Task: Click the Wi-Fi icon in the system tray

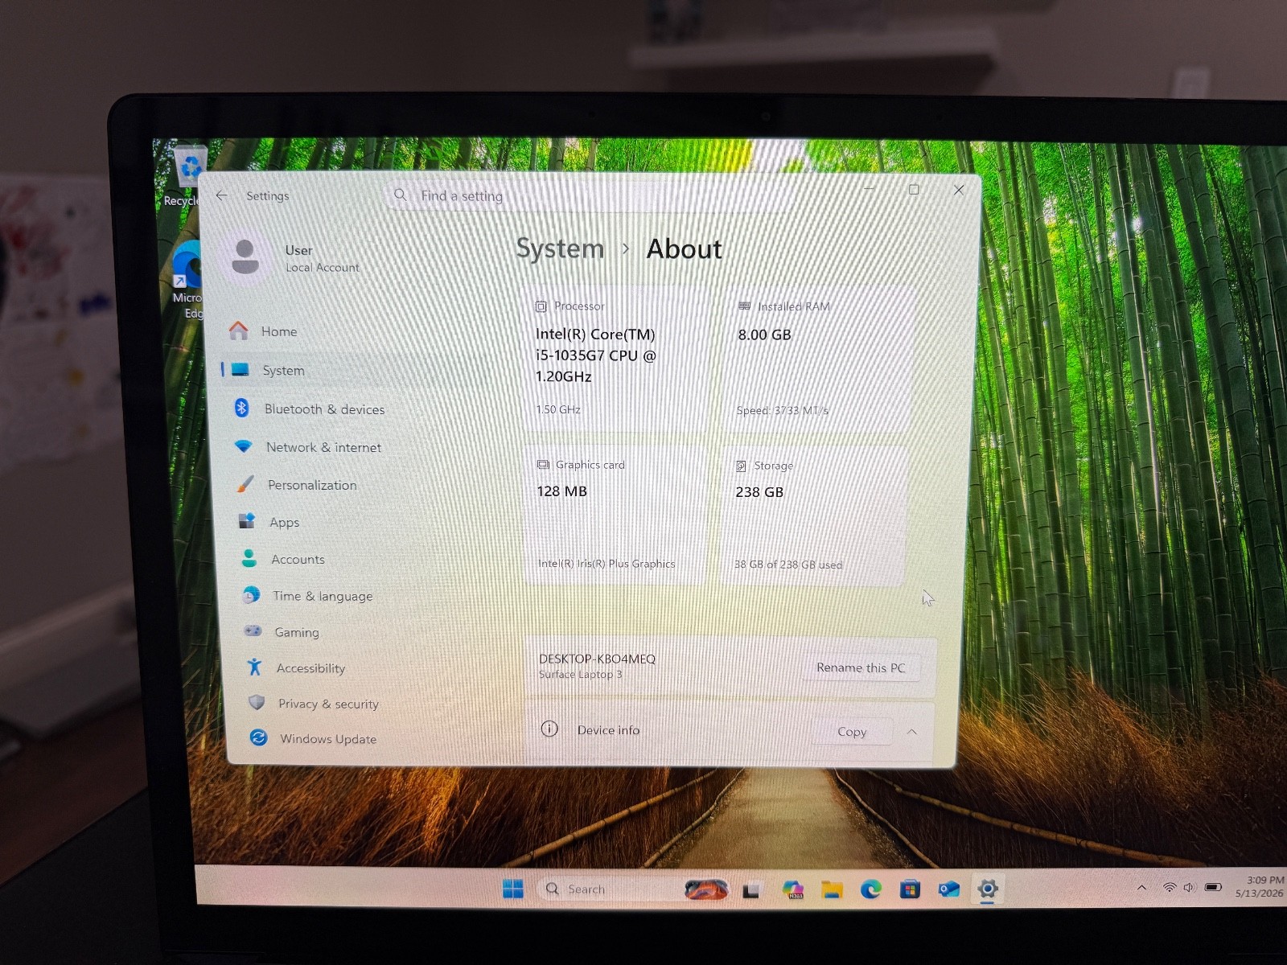Action: 1169,887
